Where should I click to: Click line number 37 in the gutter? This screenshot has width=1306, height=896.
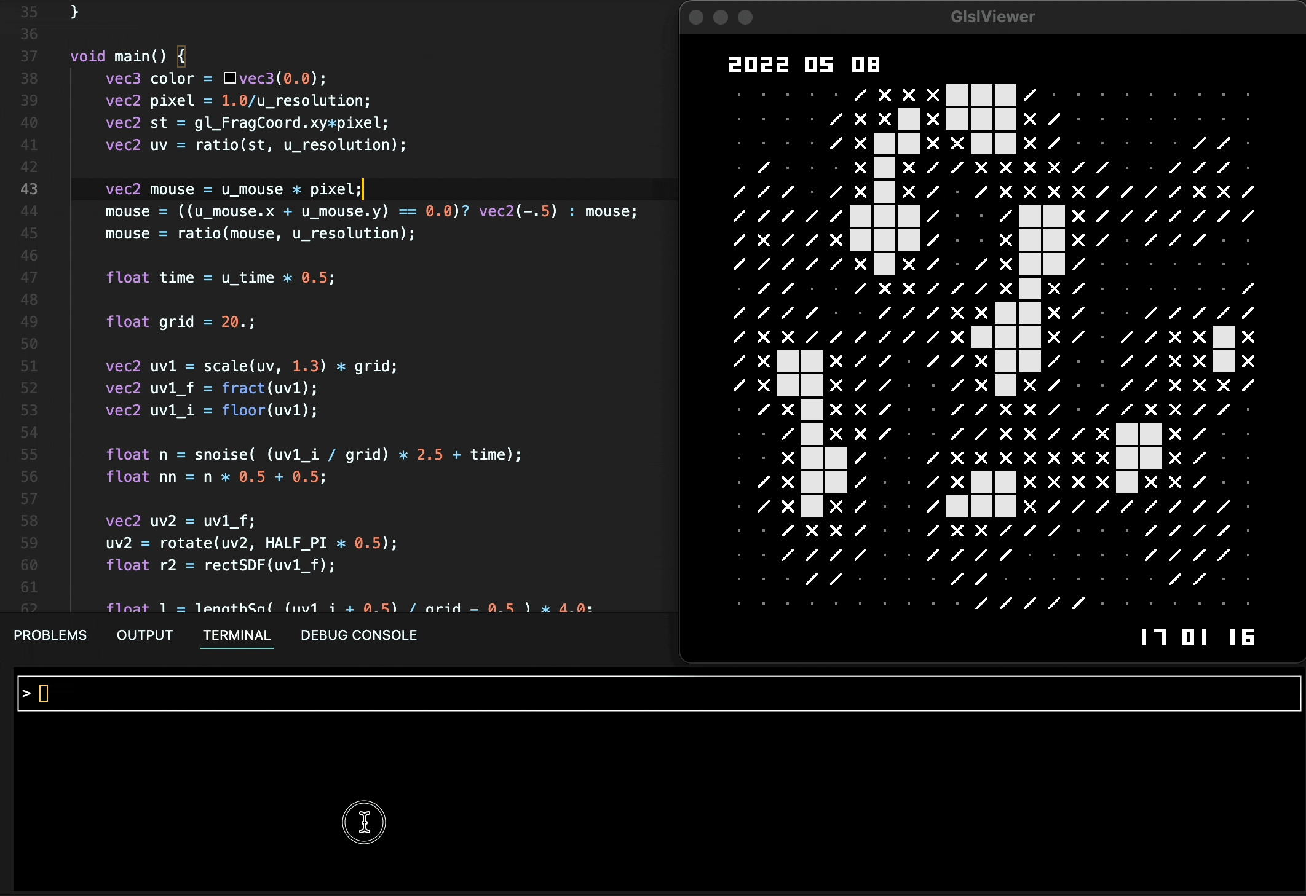point(29,57)
